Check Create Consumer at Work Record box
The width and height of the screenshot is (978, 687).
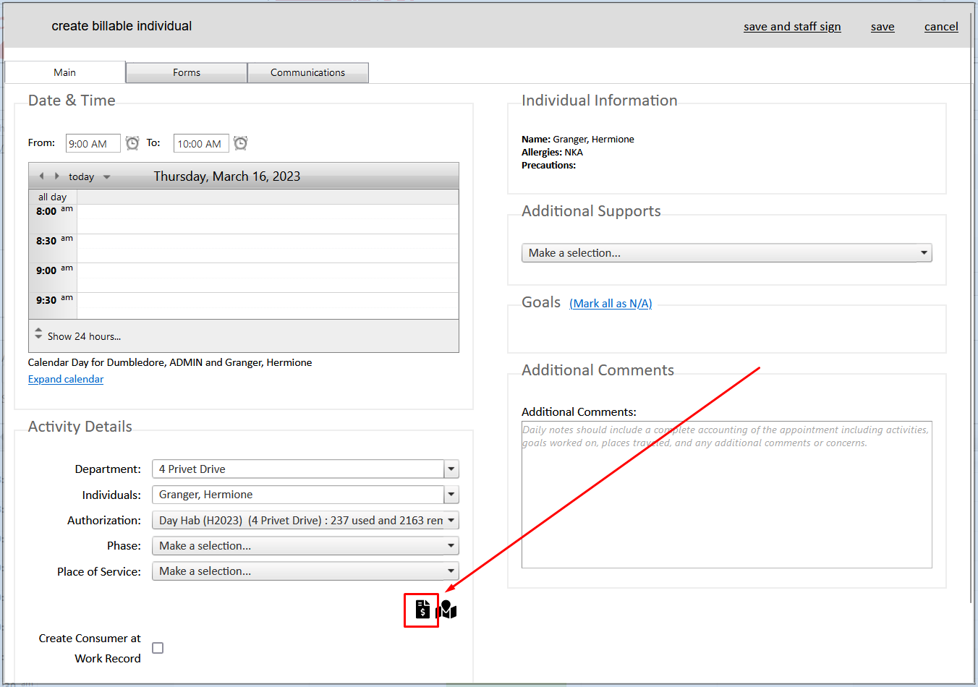click(x=158, y=648)
